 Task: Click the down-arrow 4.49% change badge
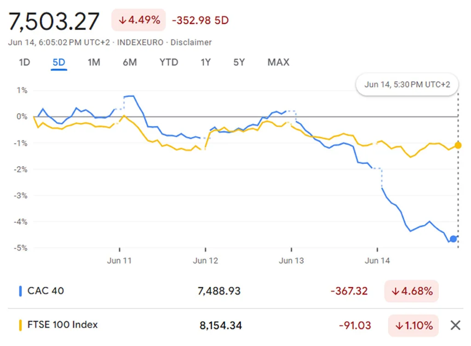click(x=138, y=20)
